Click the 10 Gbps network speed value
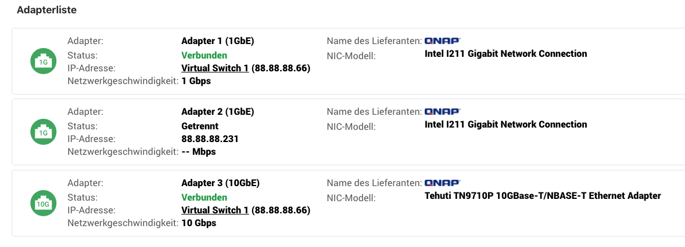This screenshot has width=685, height=247. [x=199, y=223]
